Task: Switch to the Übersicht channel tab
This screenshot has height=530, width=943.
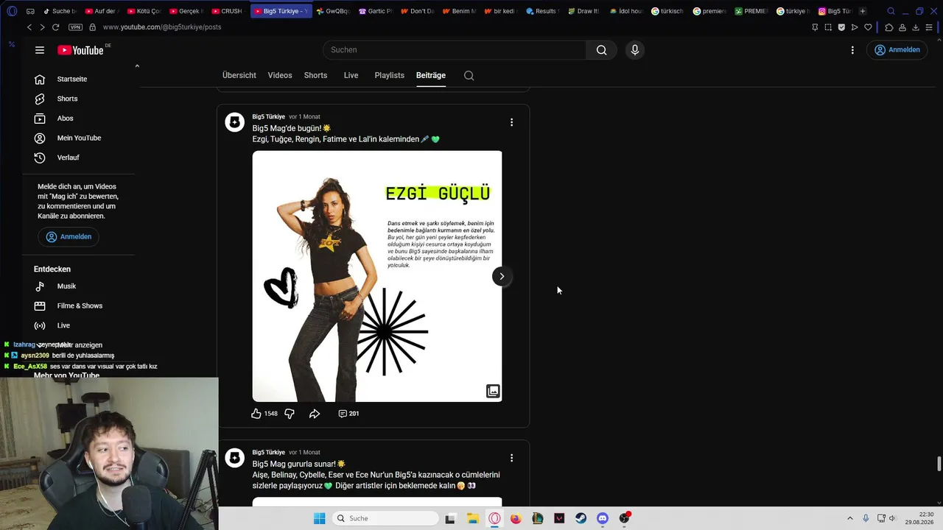Action: tap(239, 75)
